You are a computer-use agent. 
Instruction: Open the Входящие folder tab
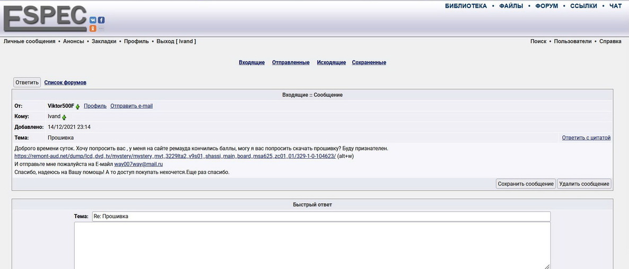tap(251, 63)
